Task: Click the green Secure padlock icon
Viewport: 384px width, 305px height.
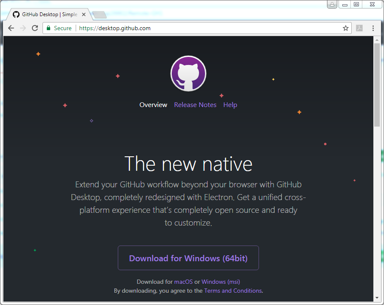Action: (48, 28)
